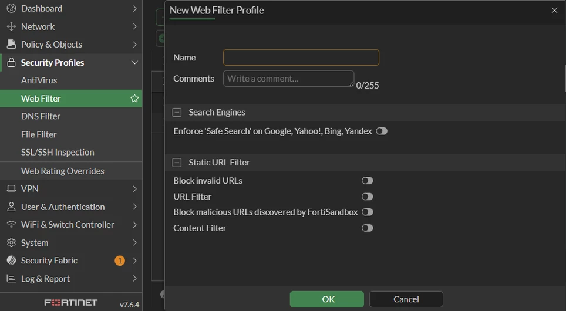
Task: Click the OK button
Action: 326,299
